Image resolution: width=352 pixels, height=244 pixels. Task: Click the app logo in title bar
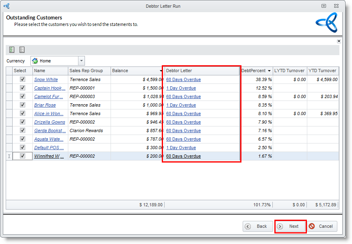pyautogui.click(x=6, y=6)
